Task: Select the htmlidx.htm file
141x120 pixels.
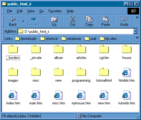Action: [x=127, y=75]
